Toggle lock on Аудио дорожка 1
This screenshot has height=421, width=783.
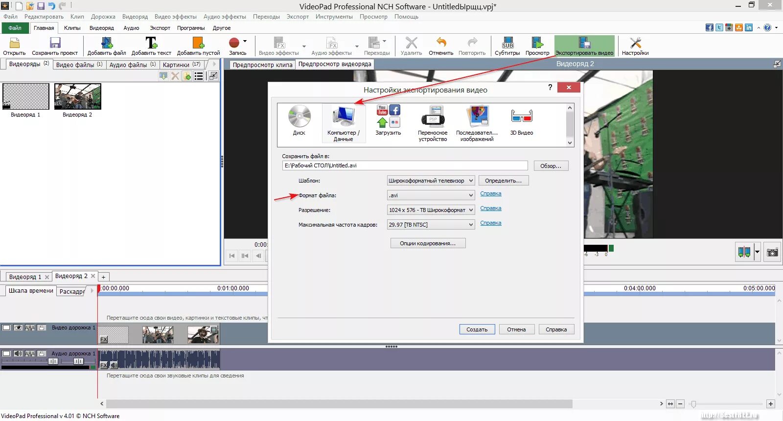point(42,353)
